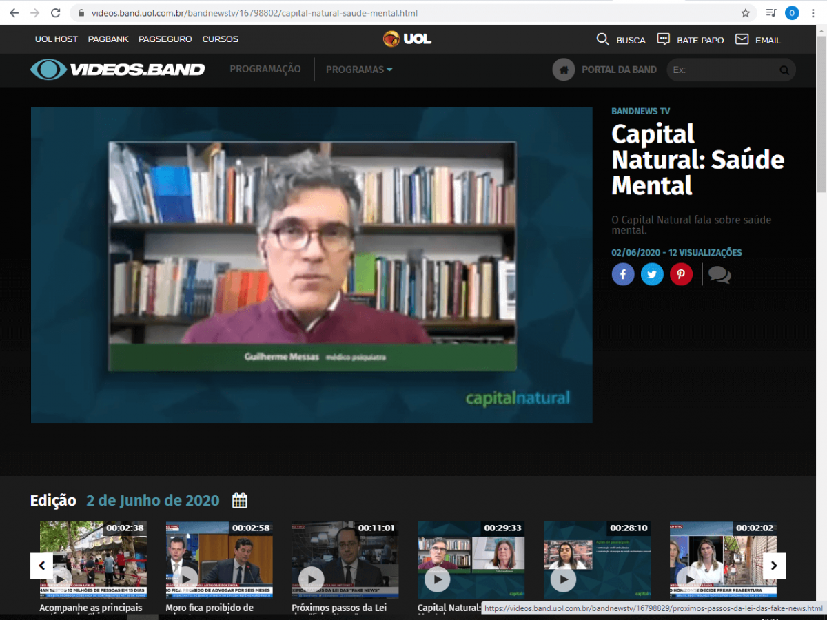The width and height of the screenshot is (827, 620).
Task: Open the Acompanhe as principais title link
Action: (91, 608)
